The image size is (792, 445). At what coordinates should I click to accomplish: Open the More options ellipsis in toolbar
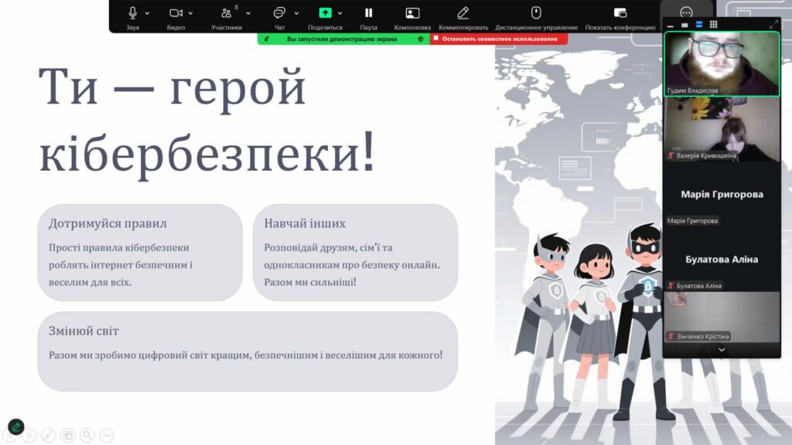pos(686,12)
